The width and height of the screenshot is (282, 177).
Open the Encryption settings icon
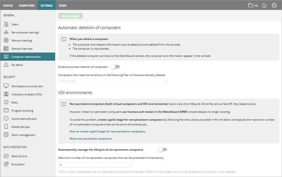click(x=6, y=164)
